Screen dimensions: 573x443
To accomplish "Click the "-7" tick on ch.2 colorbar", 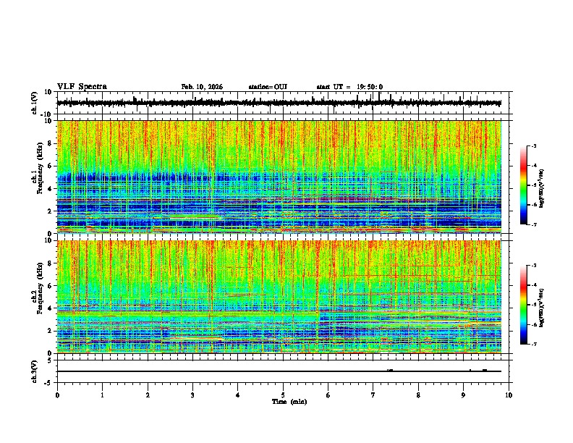I will (x=533, y=344).
